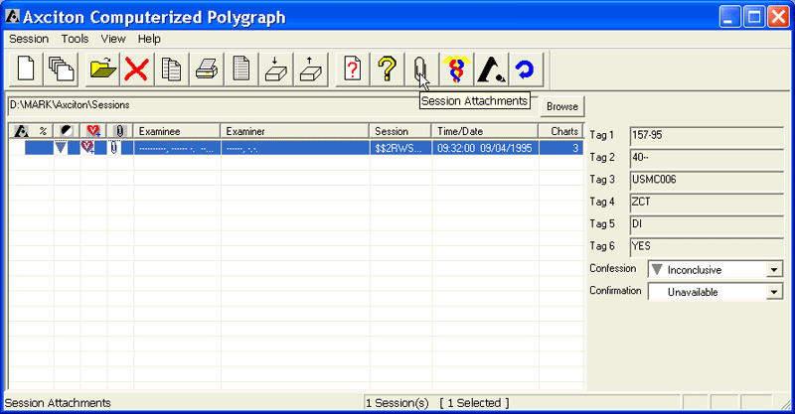Screen dimensions: 795x414
Task: Click the arrow-down-into-disk import icon
Action: tap(276, 69)
